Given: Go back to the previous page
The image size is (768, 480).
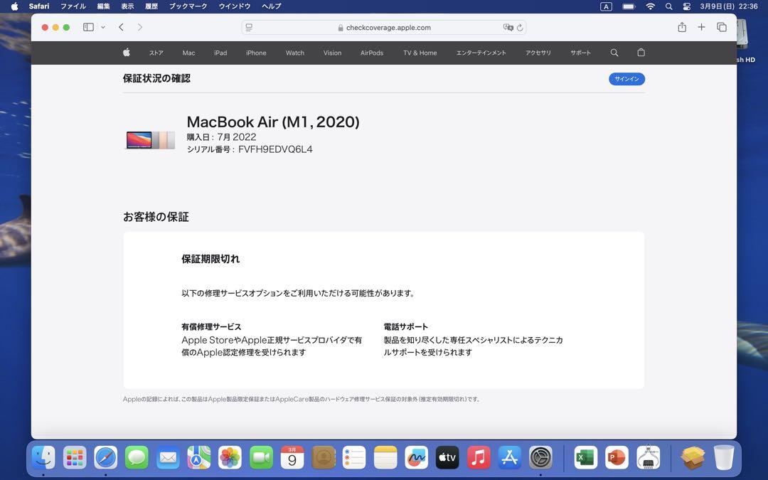Looking at the screenshot, I should coord(121,28).
